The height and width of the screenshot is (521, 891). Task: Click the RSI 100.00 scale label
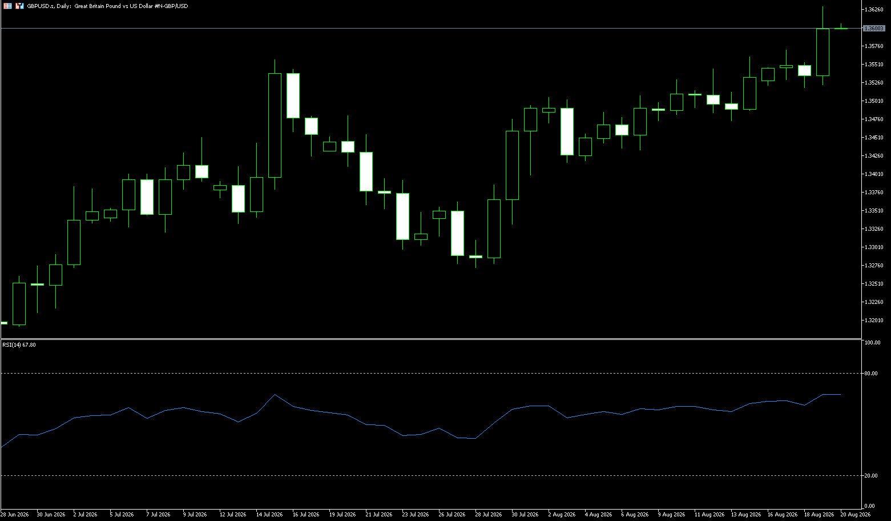tap(872, 343)
